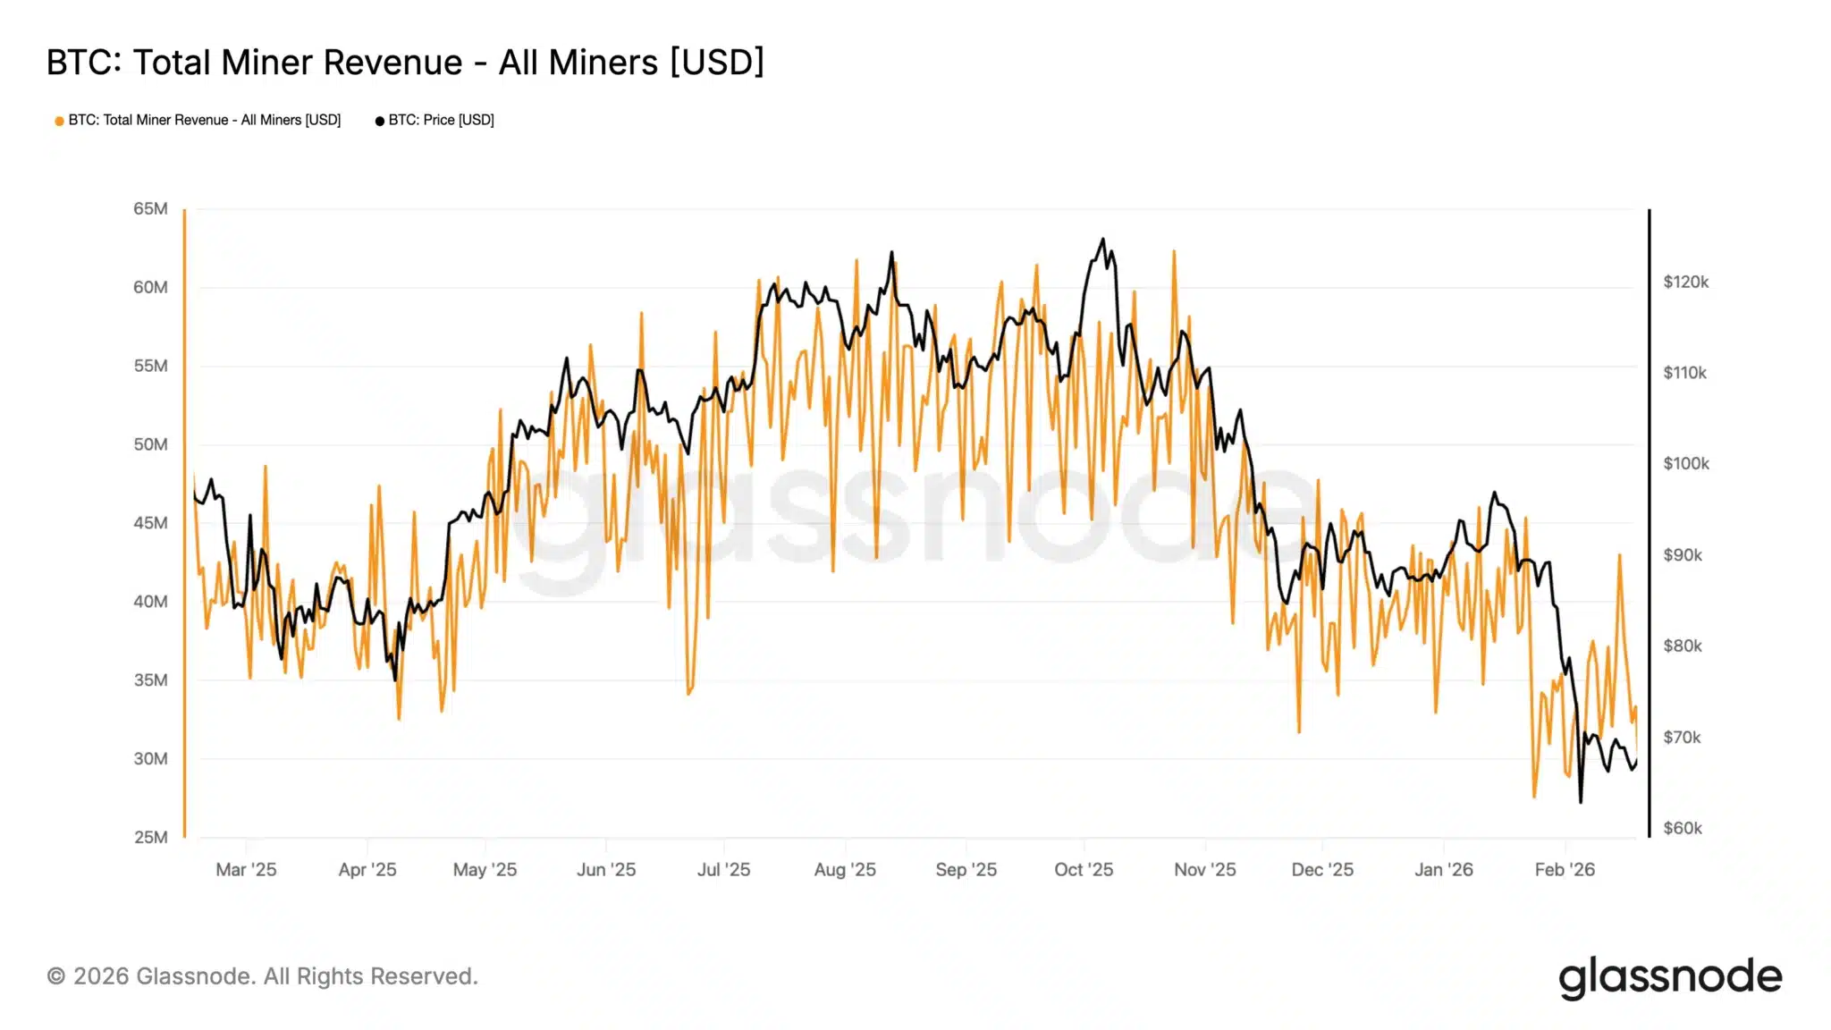Click the $90k right axis label
The width and height of the screenshot is (1831, 1030).
point(1683,554)
